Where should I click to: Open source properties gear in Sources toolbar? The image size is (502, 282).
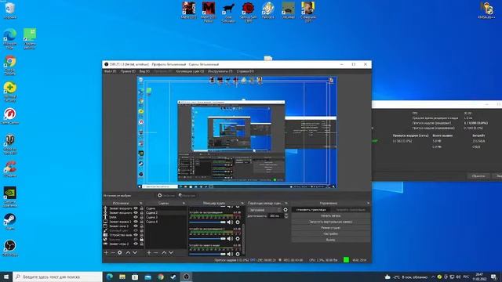pos(120,252)
